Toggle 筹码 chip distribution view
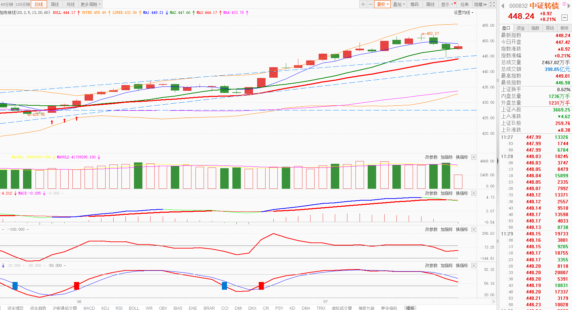This screenshot has width=572, height=310. [x=414, y=4]
